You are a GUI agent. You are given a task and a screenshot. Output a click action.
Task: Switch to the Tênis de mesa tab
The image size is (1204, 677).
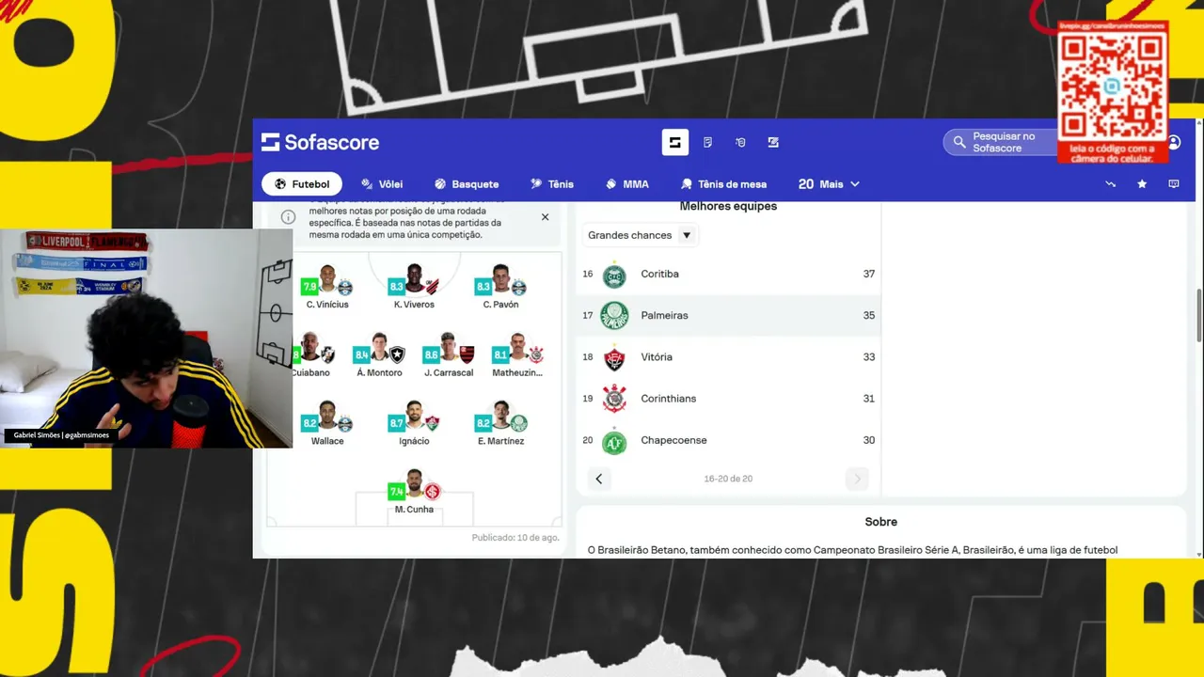click(723, 184)
